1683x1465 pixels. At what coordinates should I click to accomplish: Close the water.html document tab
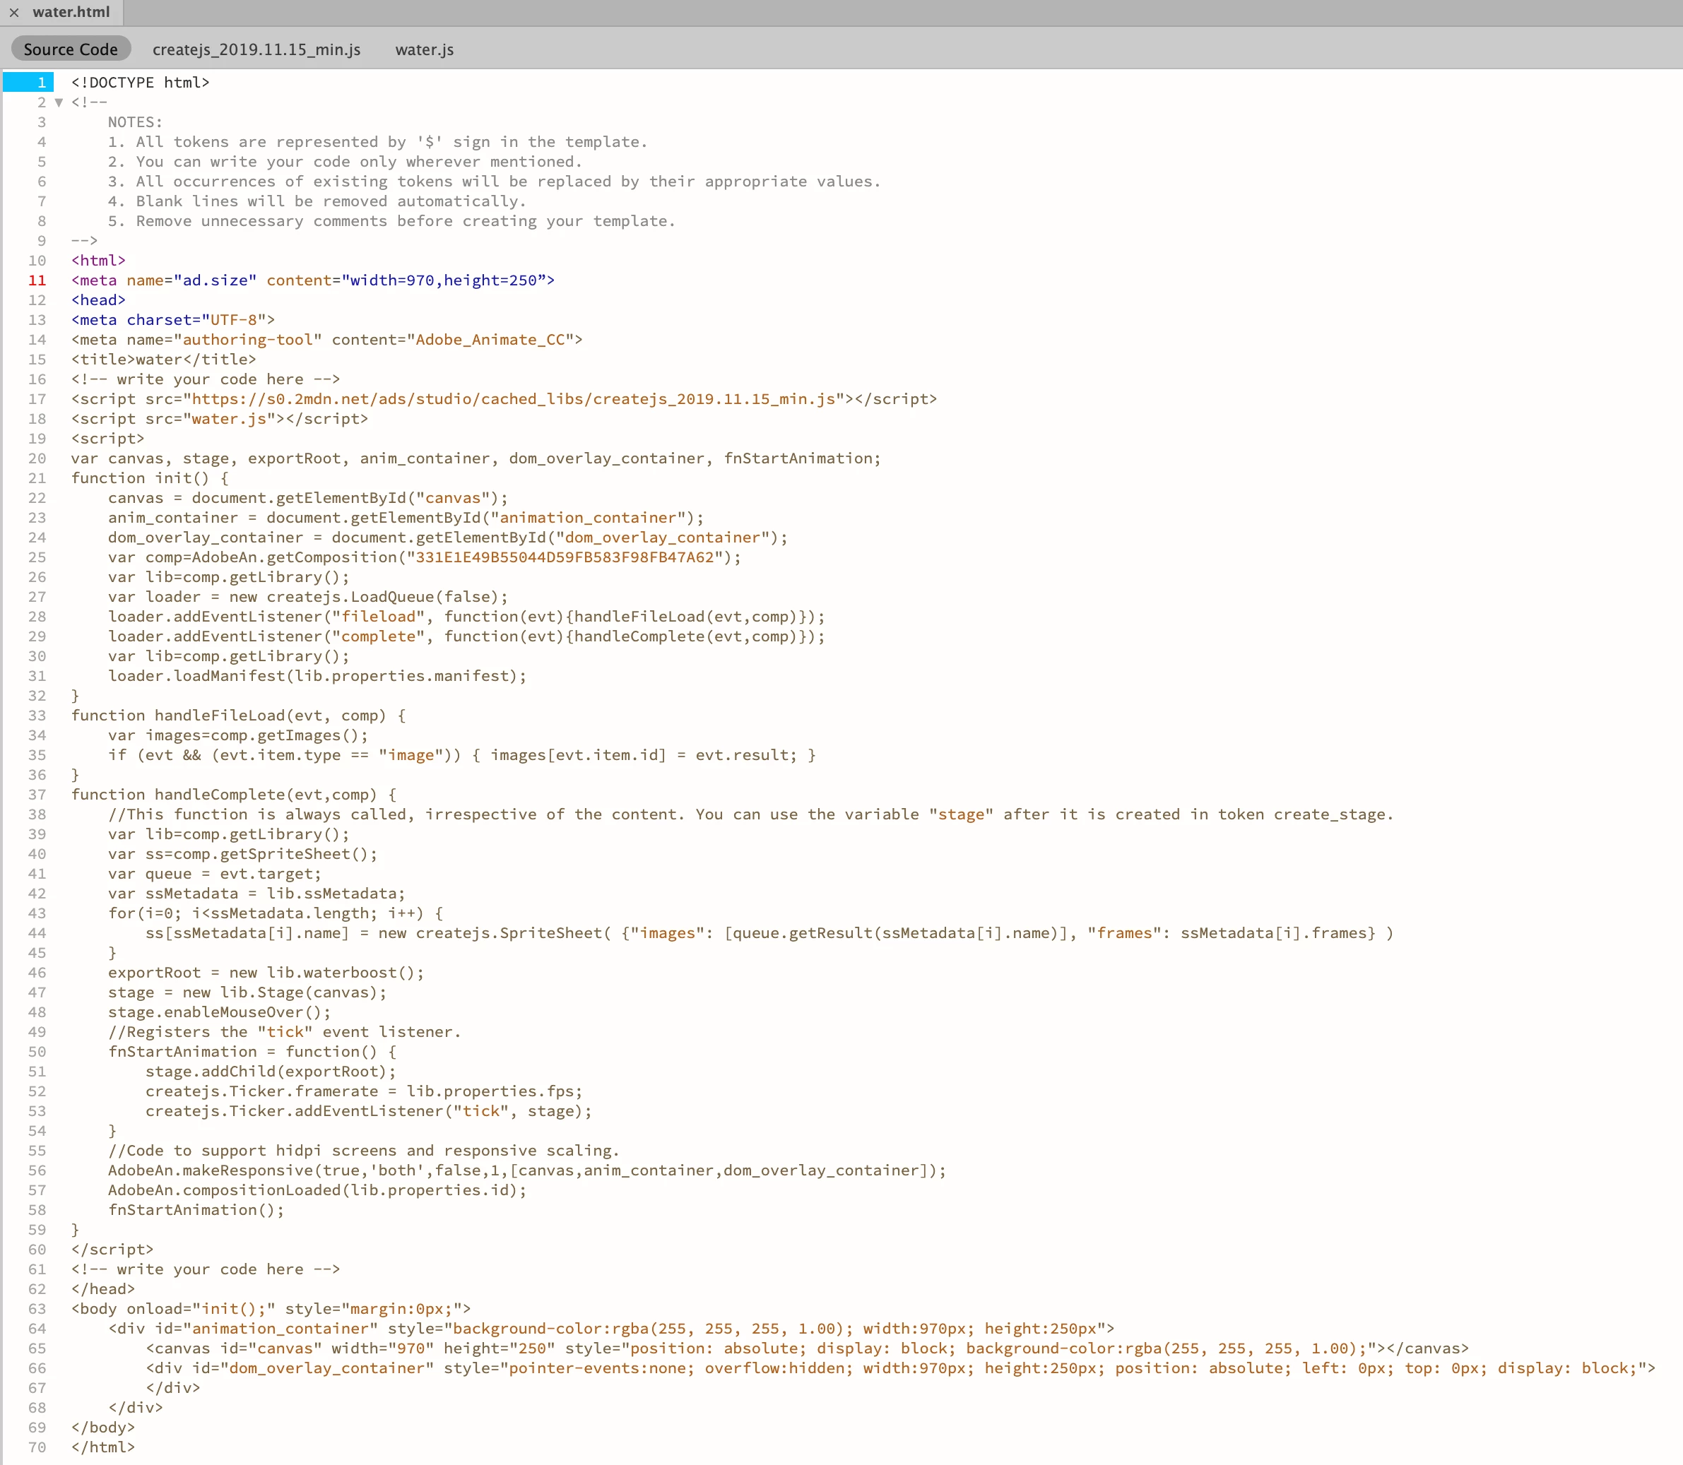pyautogui.click(x=14, y=12)
